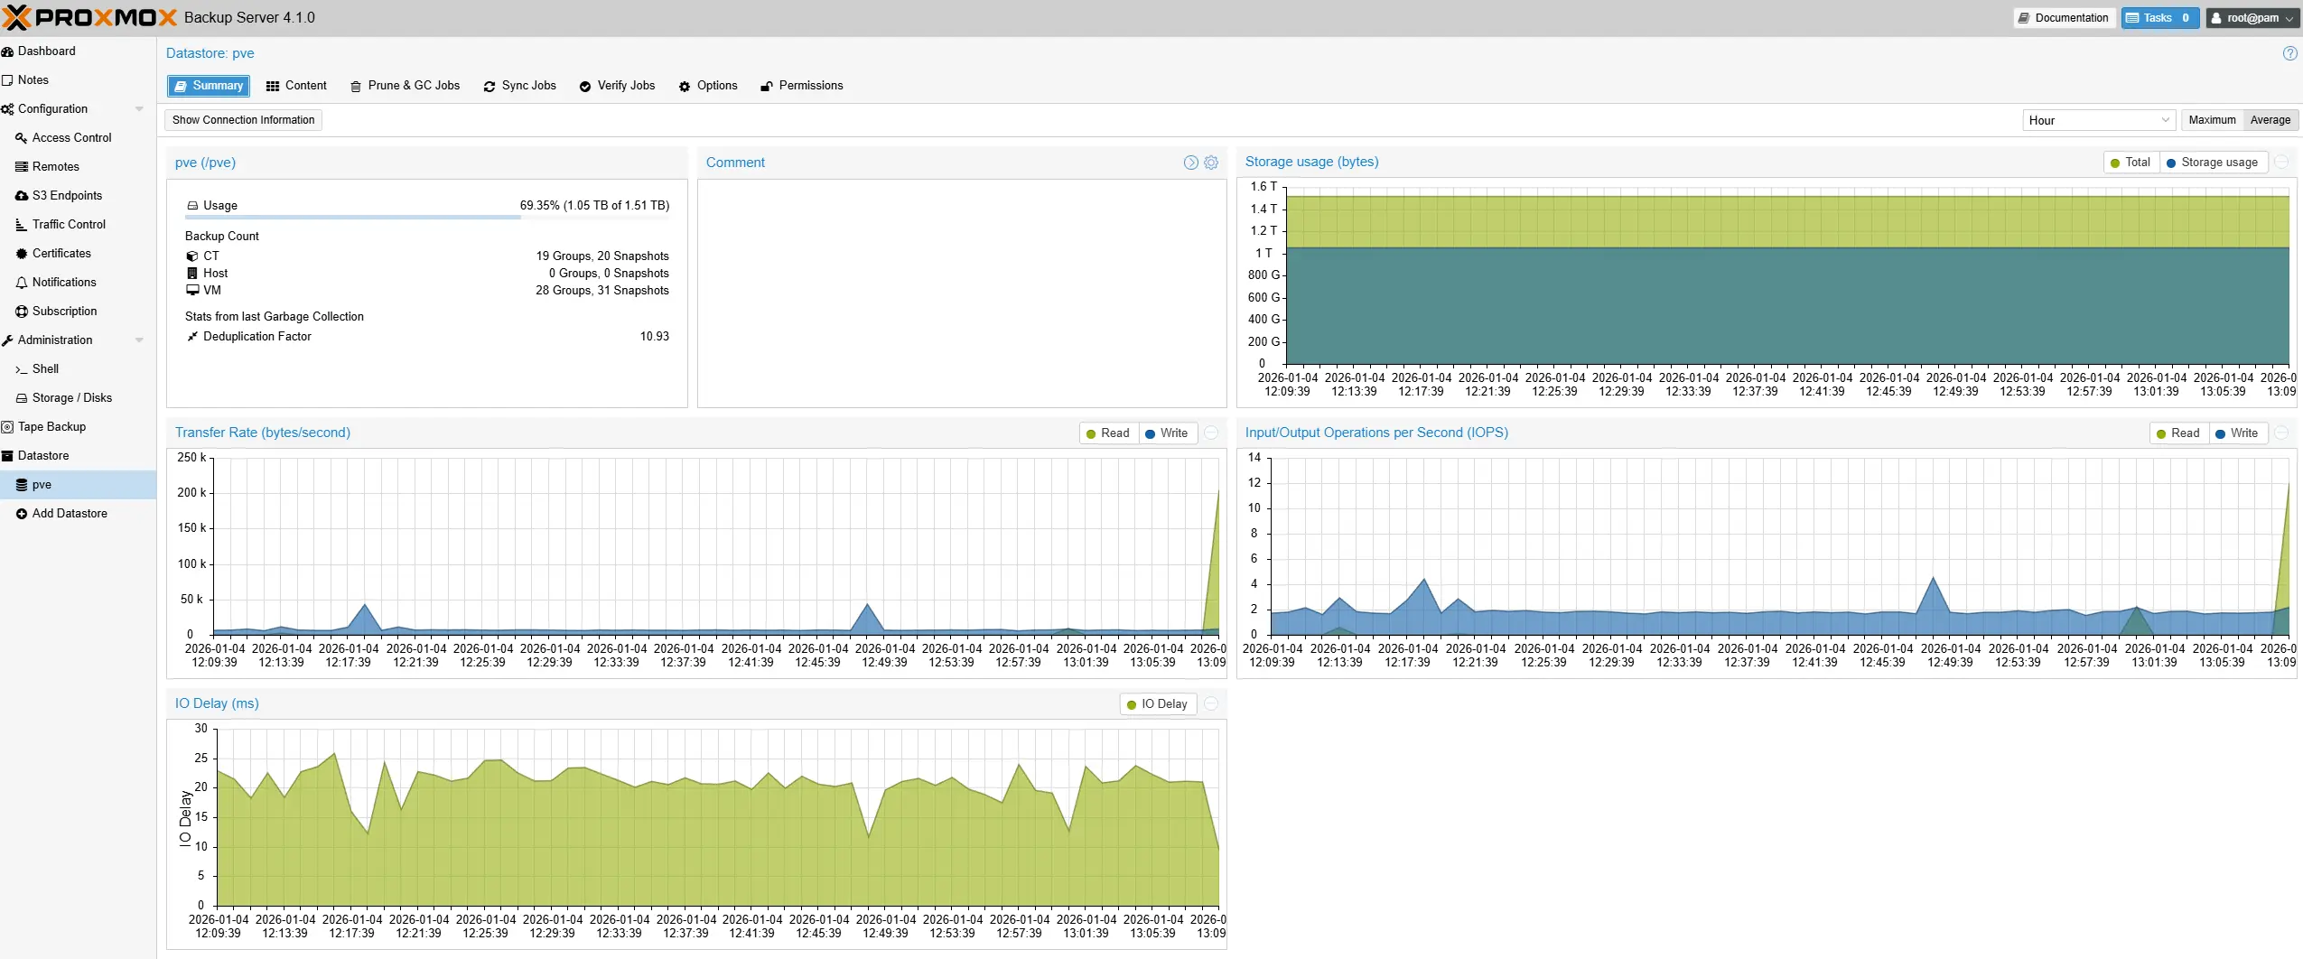This screenshot has height=959, width=2303.
Task: Select the Maximum graph mode button
Action: click(x=2212, y=120)
